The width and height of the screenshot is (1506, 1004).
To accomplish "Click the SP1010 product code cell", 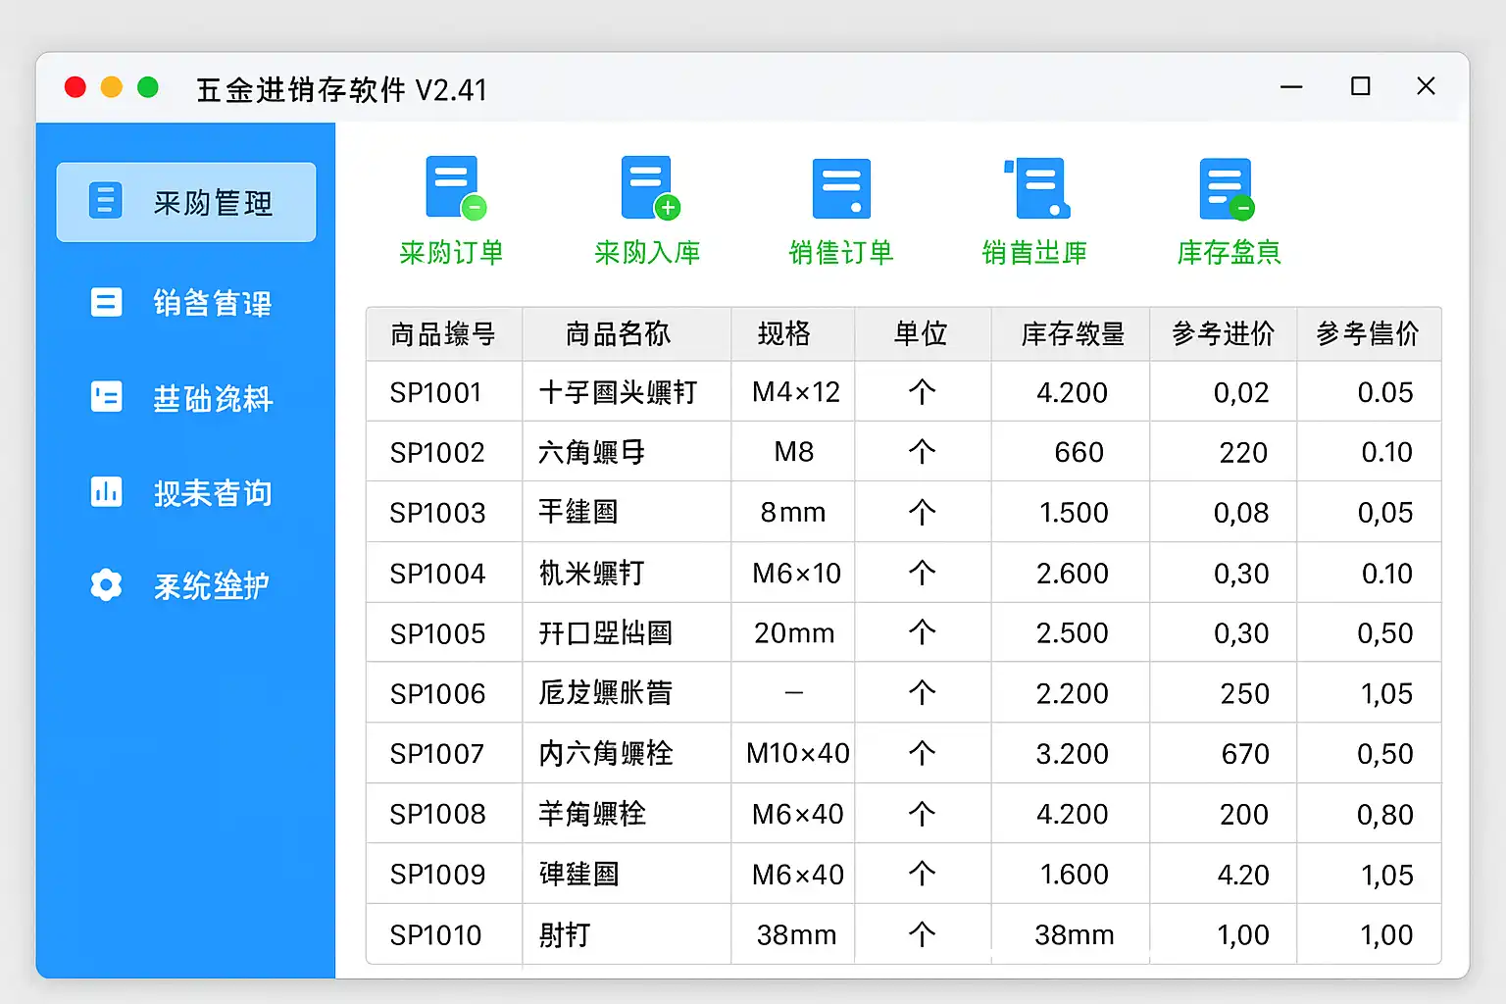I will (436, 934).
